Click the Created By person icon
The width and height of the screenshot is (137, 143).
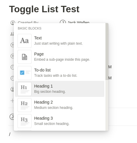tap(13, 22)
